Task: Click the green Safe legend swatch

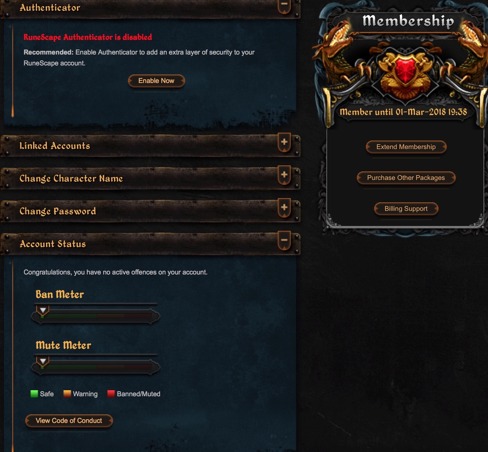Action: point(34,394)
